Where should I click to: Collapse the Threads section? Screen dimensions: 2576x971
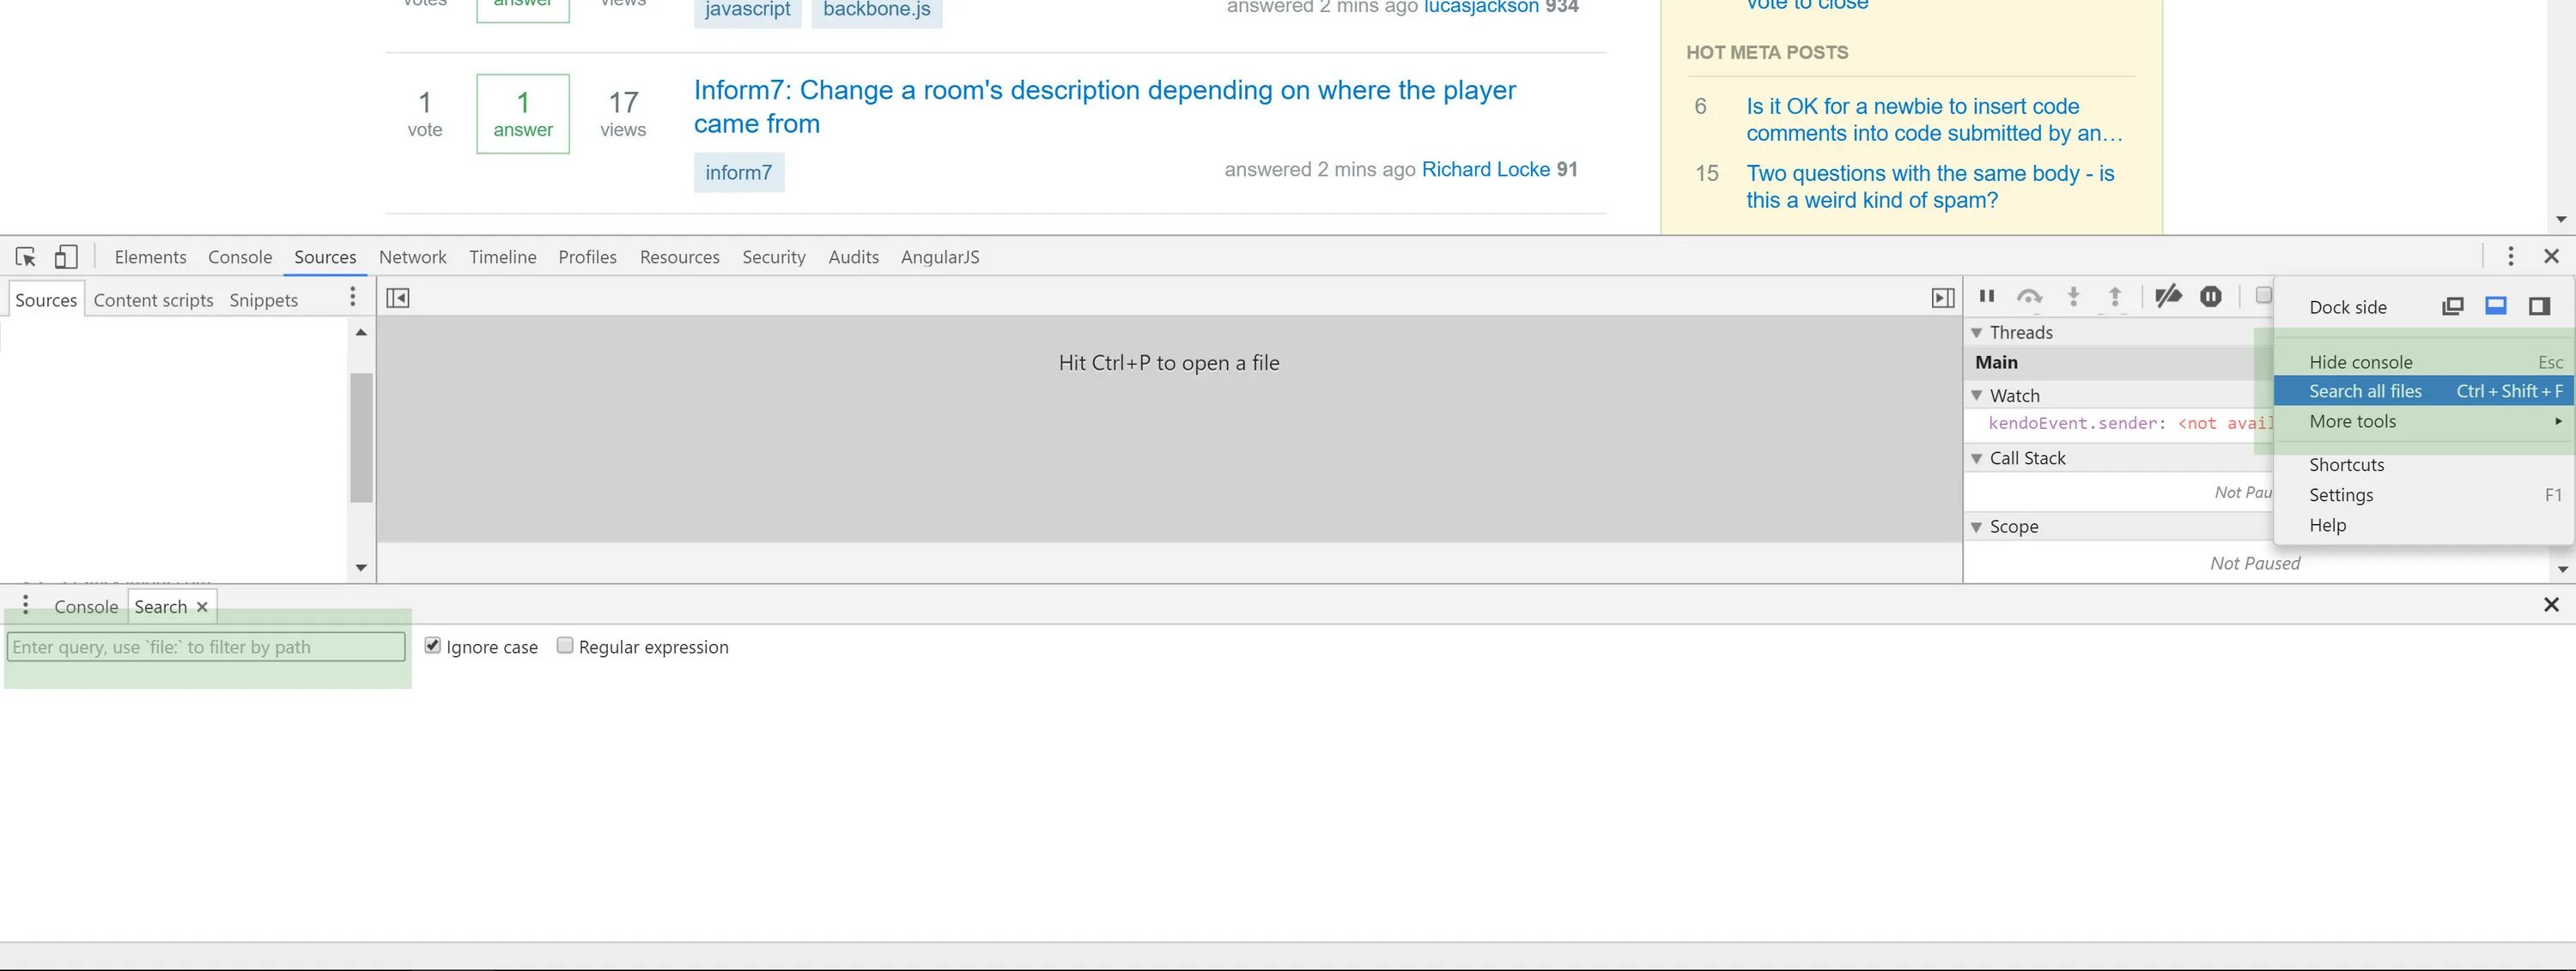coord(1977,333)
